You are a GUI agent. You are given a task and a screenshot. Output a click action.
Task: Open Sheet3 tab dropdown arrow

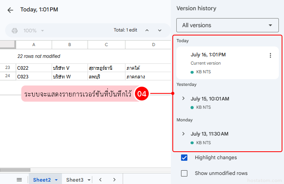click(89, 180)
